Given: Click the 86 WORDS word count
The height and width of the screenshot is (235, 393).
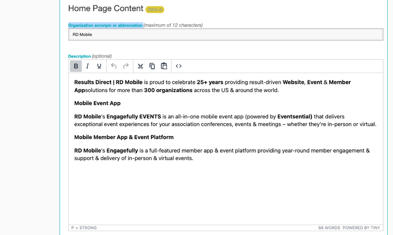Looking at the screenshot, I should click(329, 228).
